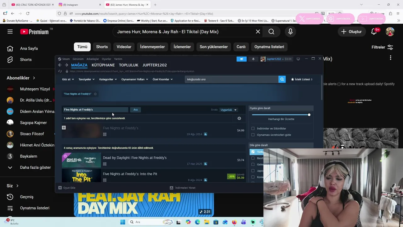Expand Oynamanın Yolları dropdown

coord(134,79)
